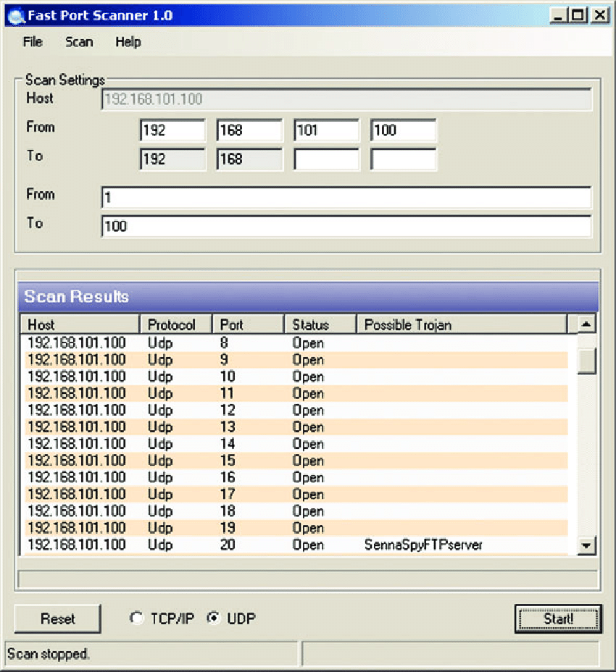This screenshot has height=672, width=616.
Task: Click the last octet of From IP
Action: click(x=403, y=131)
